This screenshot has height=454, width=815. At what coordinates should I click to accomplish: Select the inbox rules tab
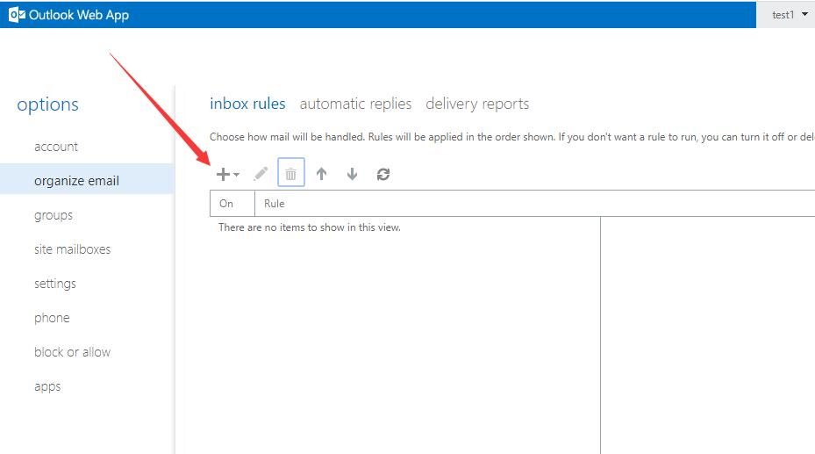click(x=247, y=104)
